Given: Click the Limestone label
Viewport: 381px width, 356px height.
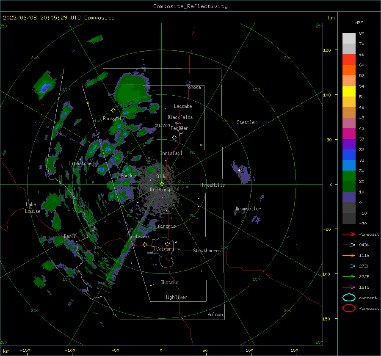Looking at the screenshot, I should coord(80,163).
